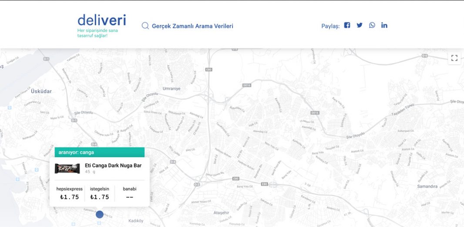Click the Umraniye map label
The width and height of the screenshot is (464, 227).
pyautogui.click(x=171, y=88)
